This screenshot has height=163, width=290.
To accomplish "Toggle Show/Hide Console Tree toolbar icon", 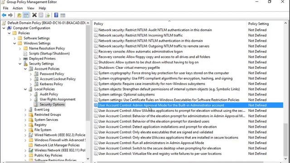I will pyautogui.click(x=26, y=15).
